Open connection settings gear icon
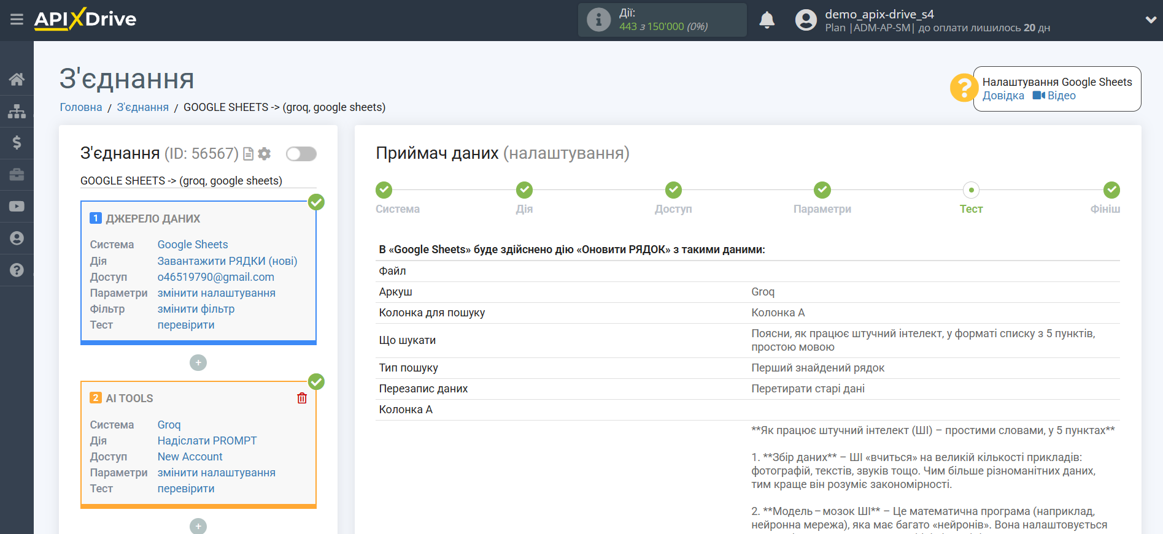 (265, 154)
